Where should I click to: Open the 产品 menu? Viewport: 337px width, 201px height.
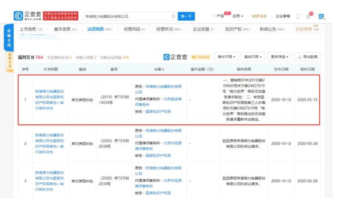pos(221,16)
